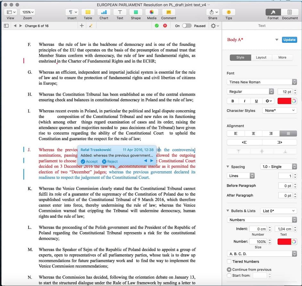Click the Chart toolbar icon
The image size is (302, 286).
104,12
